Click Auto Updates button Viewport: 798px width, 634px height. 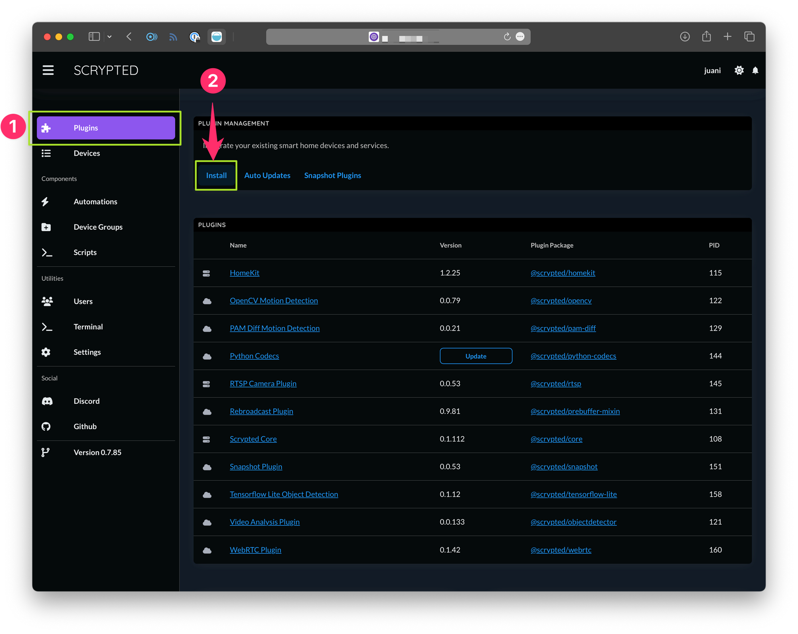pyautogui.click(x=267, y=176)
